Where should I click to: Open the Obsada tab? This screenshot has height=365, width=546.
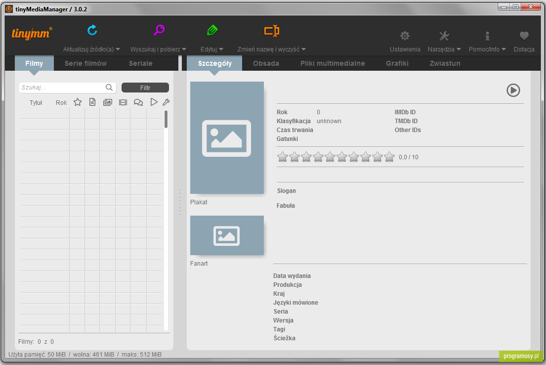coord(266,63)
